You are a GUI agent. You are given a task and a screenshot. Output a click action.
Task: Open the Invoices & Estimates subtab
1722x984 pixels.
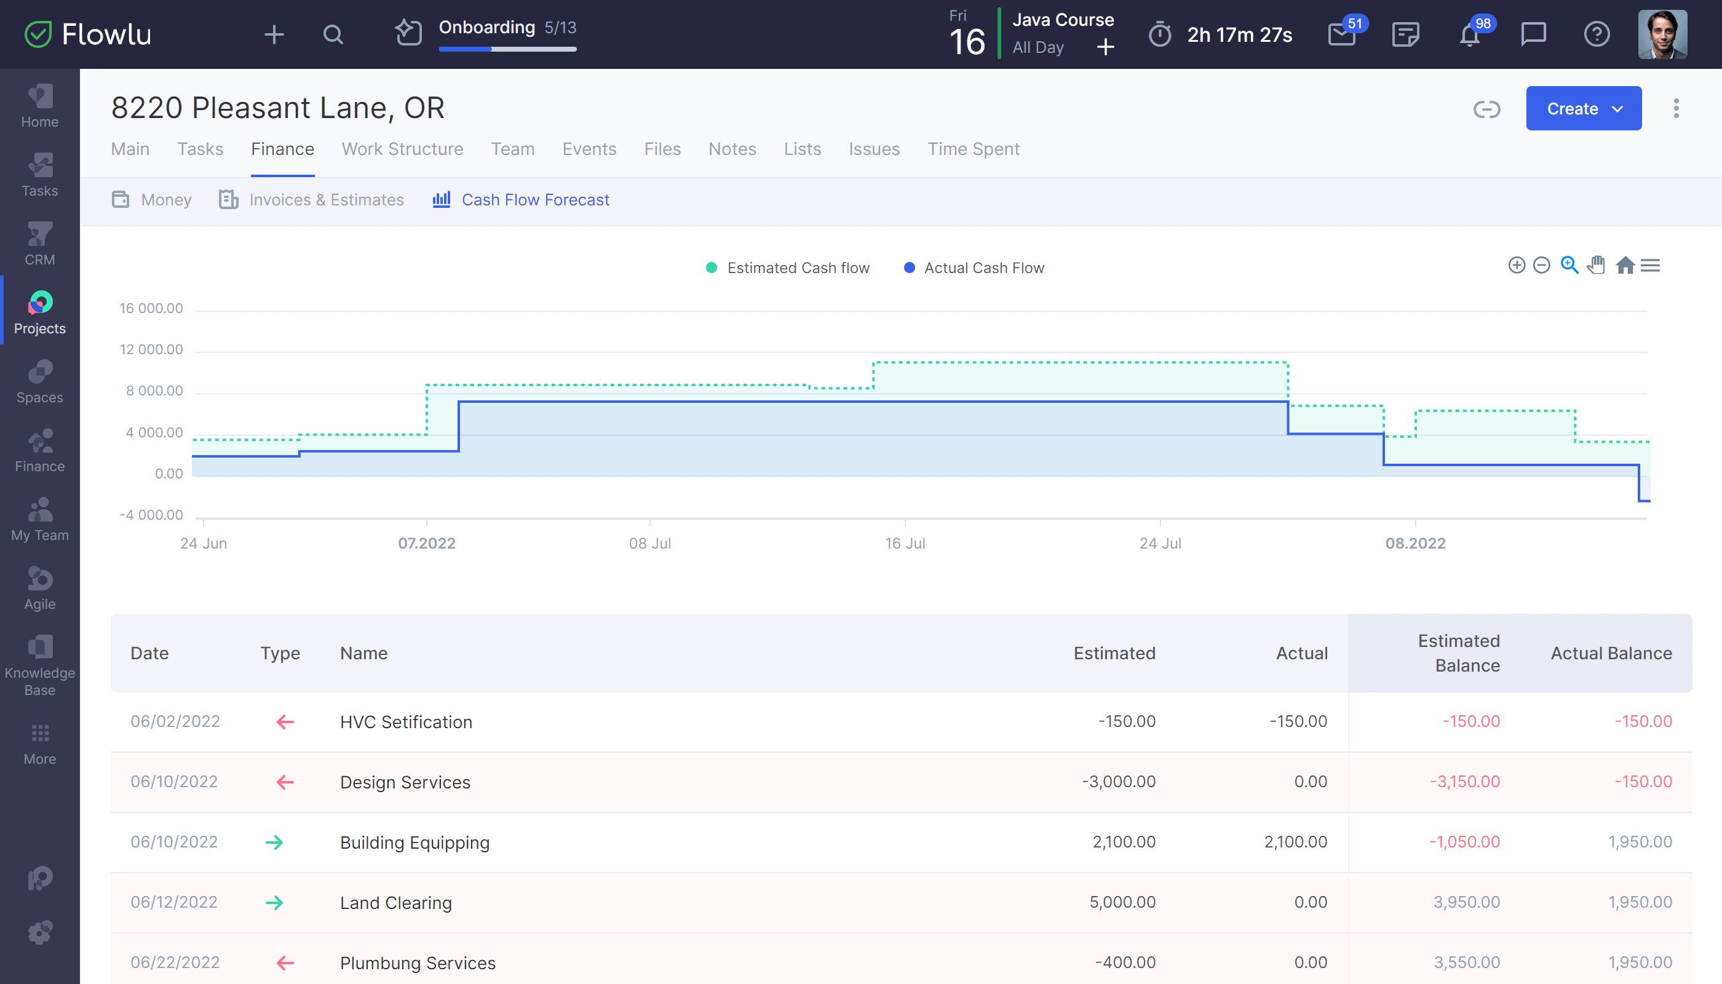[x=326, y=199]
